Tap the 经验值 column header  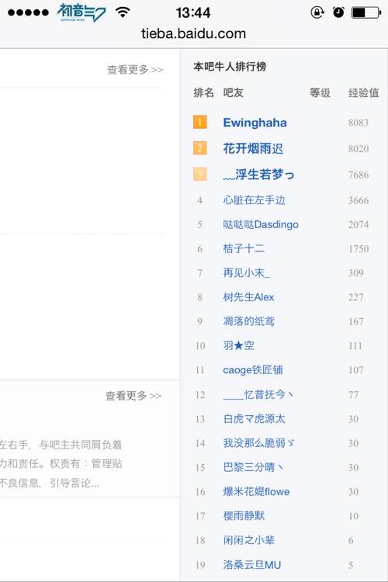(363, 92)
